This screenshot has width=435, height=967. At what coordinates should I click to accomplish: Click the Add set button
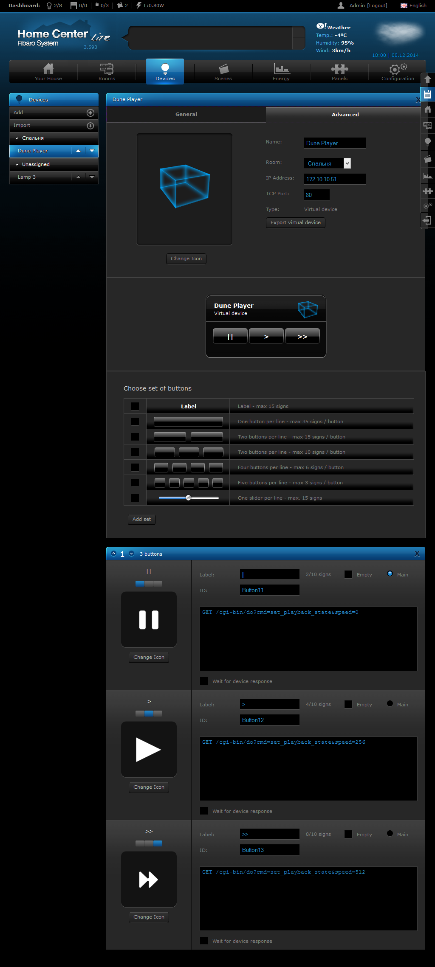click(141, 519)
